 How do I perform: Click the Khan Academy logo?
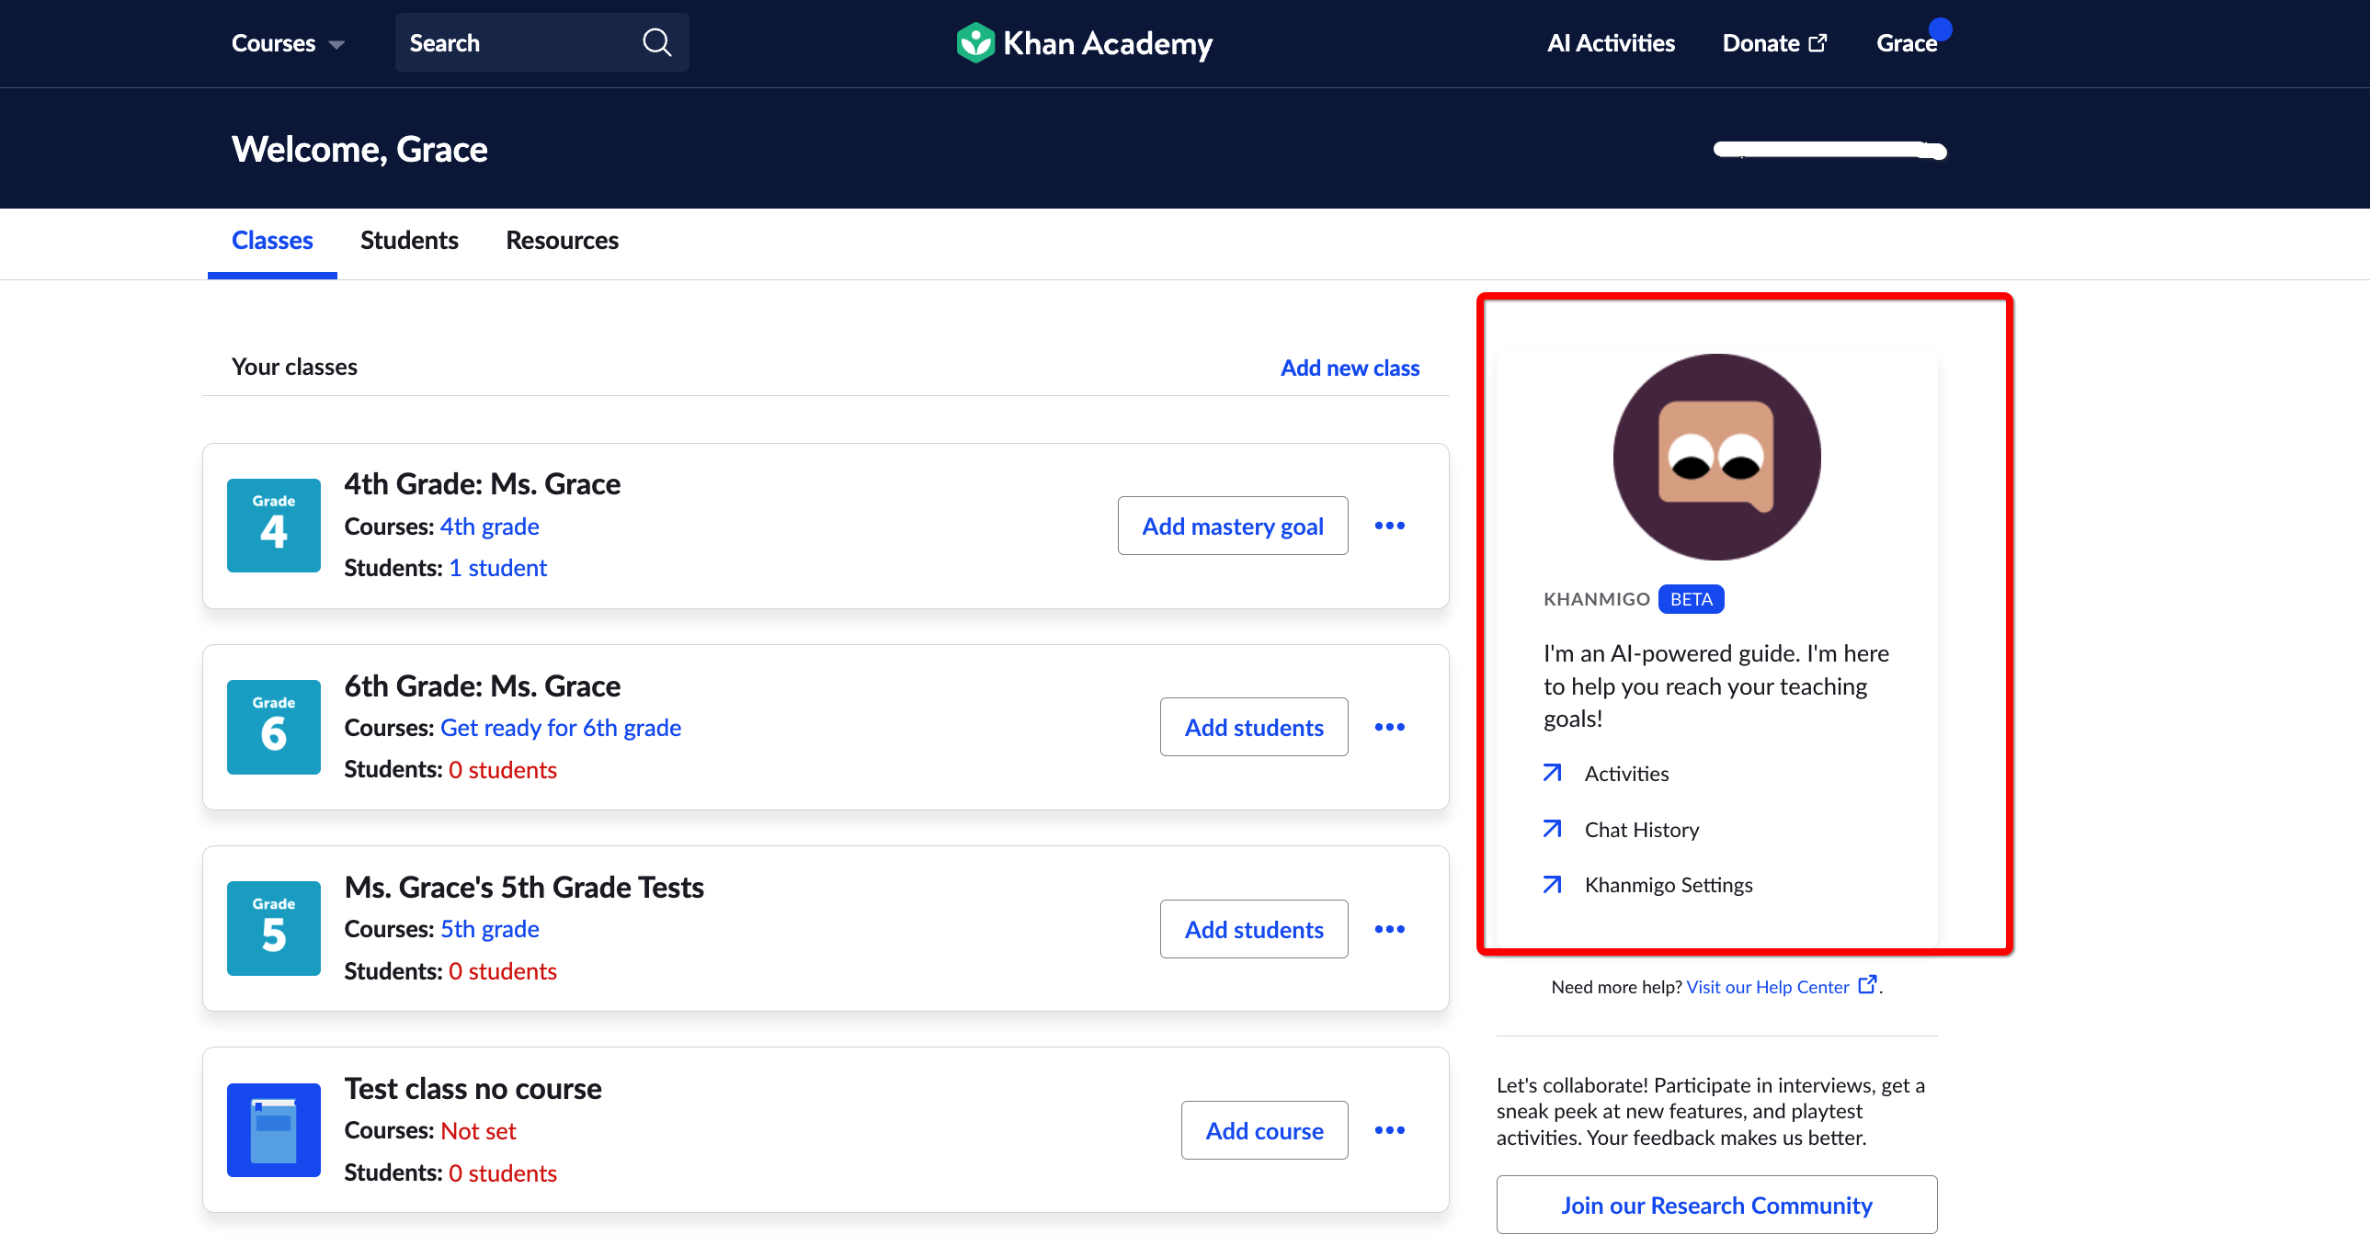click(x=1083, y=42)
